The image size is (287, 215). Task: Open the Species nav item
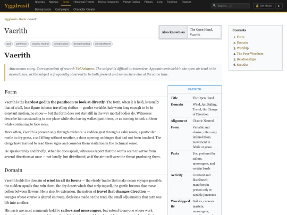coord(40,2)
